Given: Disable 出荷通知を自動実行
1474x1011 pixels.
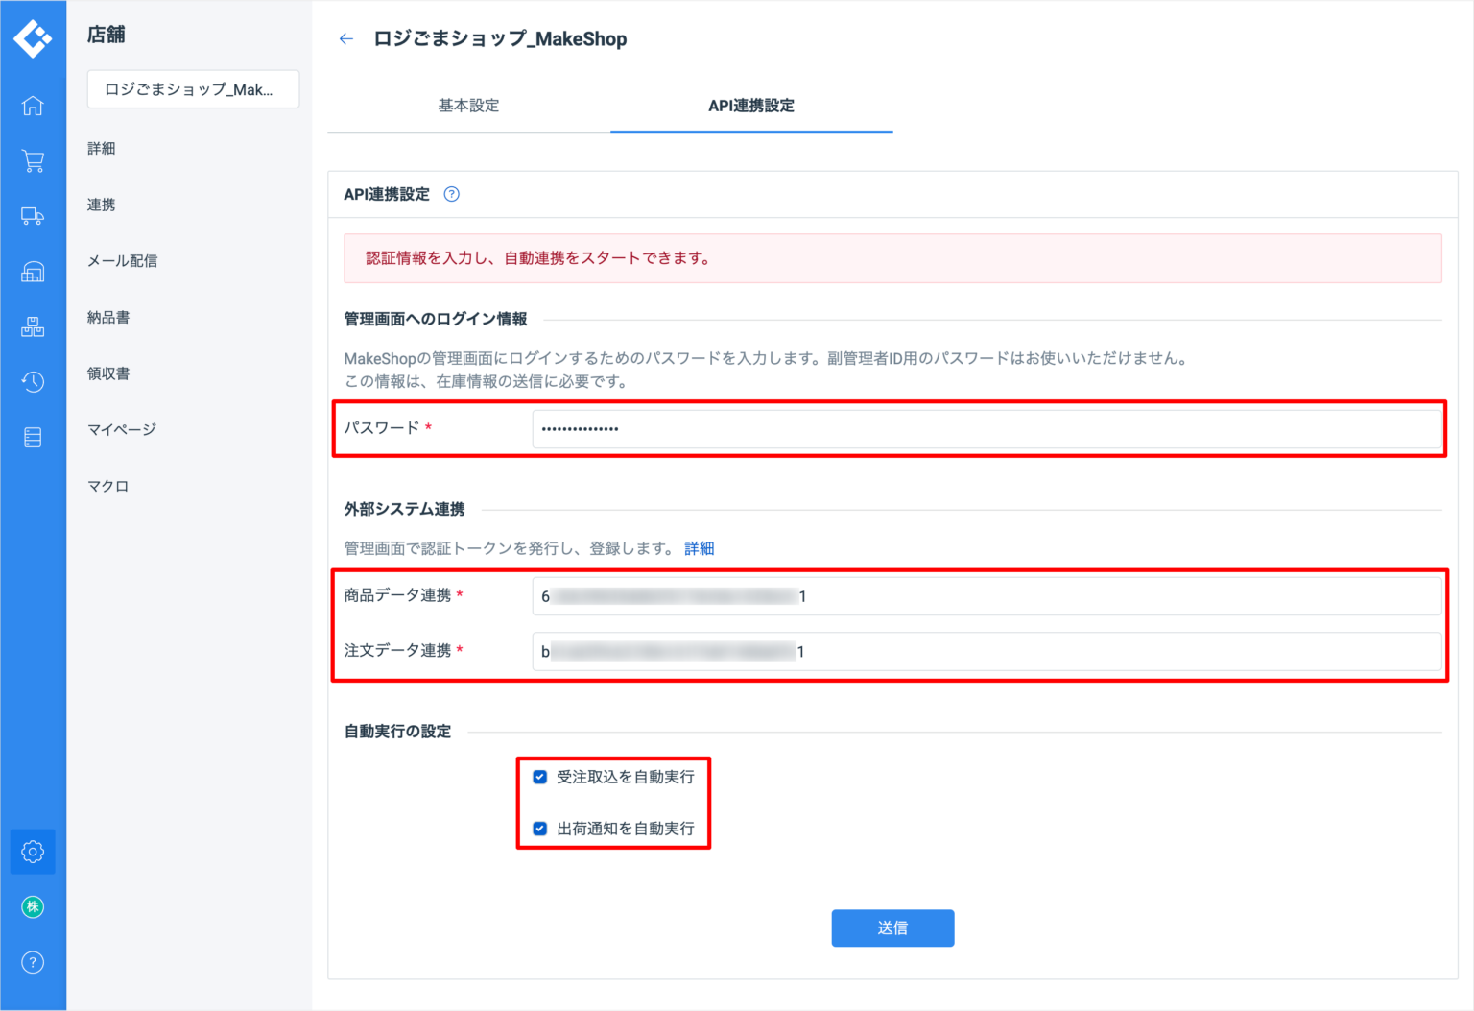Looking at the screenshot, I should pos(539,828).
